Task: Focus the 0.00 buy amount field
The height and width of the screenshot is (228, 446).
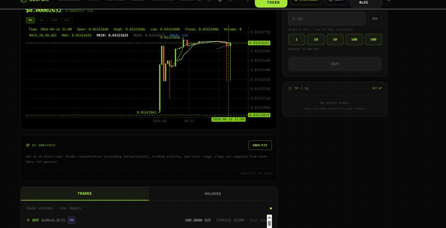Action: tap(327, 19)
